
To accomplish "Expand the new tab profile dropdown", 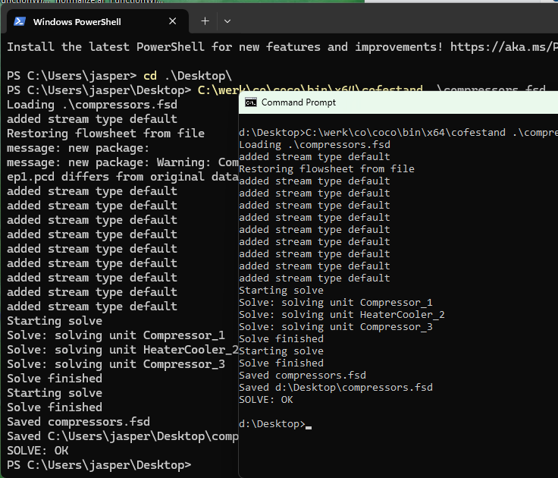I will pos(227,21).
